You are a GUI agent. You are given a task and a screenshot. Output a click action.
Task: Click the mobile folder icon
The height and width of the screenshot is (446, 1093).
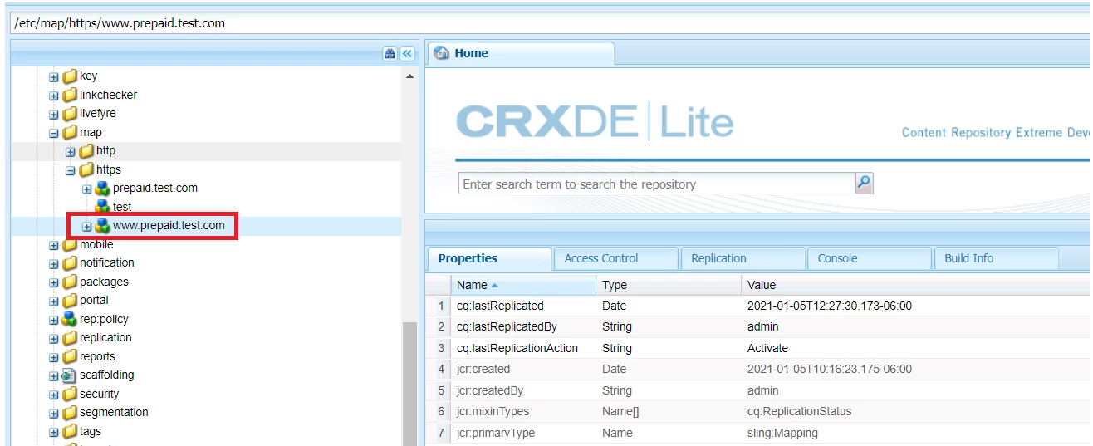70,244
